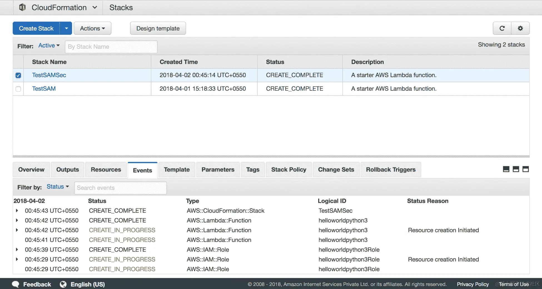This screenshot has width=542, height=289.
Task: Click the created time 2018-04-02 00:45:14 UTC+0550
Action: tap(203, 75)
